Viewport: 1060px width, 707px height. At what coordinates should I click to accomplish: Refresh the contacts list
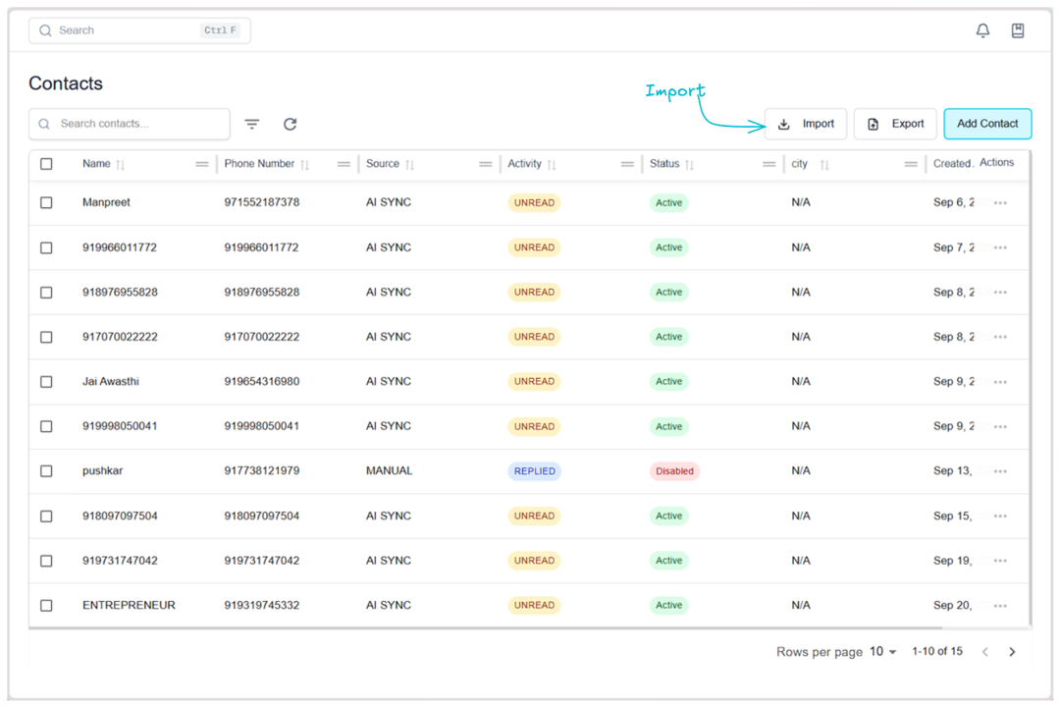point(290,124)
